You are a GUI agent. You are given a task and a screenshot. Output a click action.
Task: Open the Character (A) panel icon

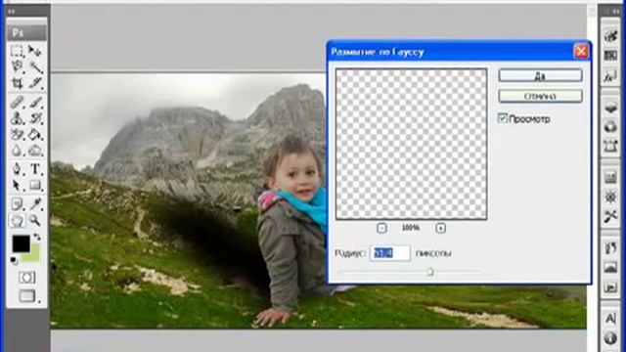[x=610, y=318]
